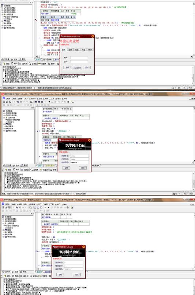Click Open file icon in bottom admin window toolbar

point(6,208)
